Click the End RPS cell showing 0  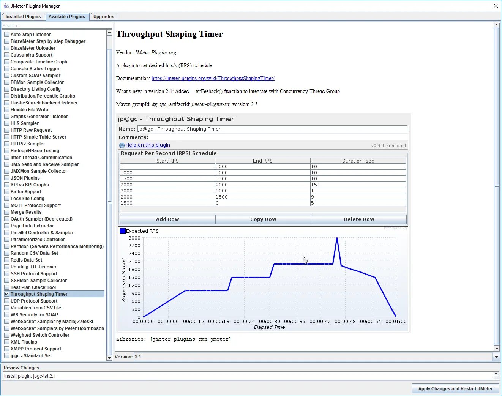click(x=263, y=203)
